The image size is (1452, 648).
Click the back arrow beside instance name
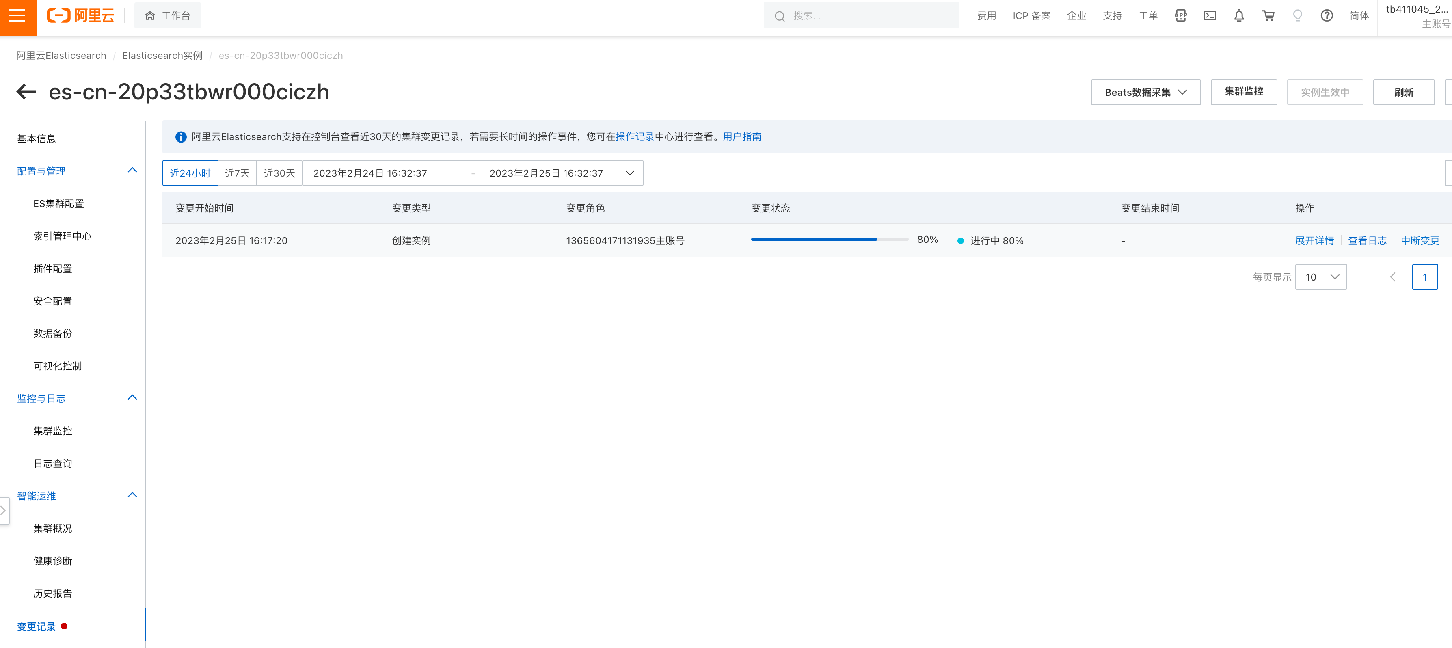click(26, 92)
